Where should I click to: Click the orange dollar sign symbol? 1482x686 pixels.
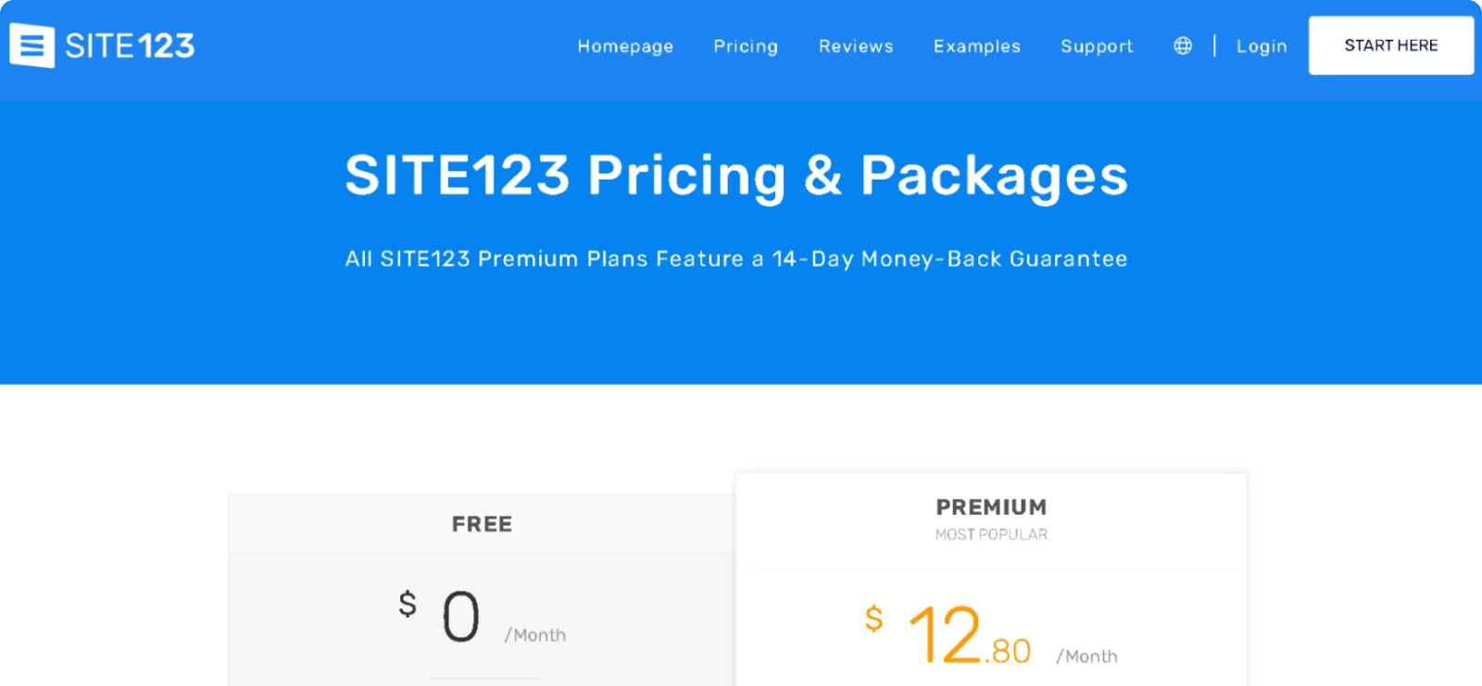pos(873,618)
